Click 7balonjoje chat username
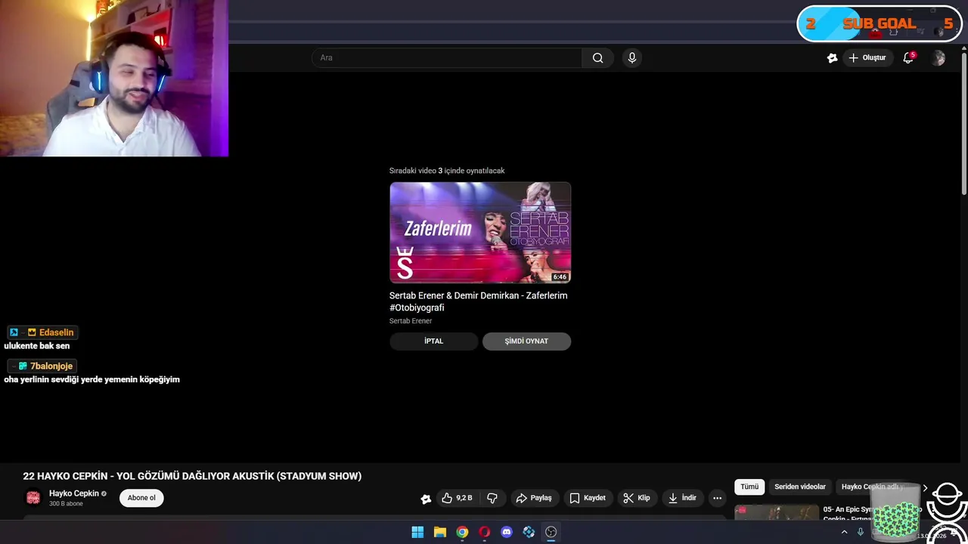This screenshot has width=968, height=544. pyautogui.click(x=51, y=366)
